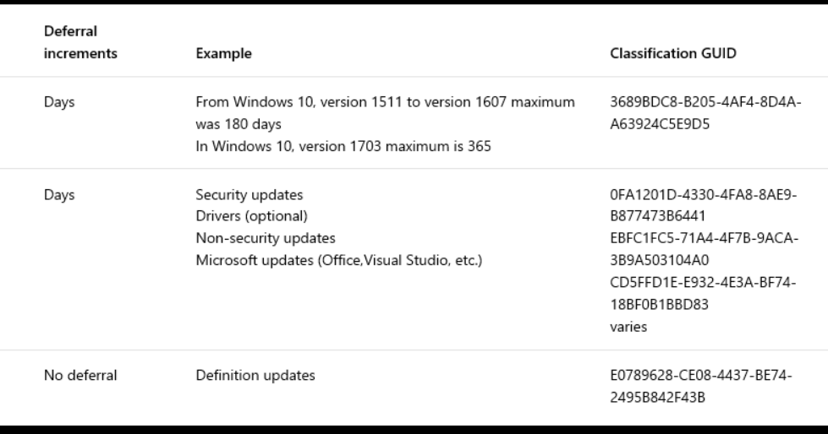Screen dimensions: 828x434
Task: Click the Days cell beside Security updates
Action: point(59,194)
